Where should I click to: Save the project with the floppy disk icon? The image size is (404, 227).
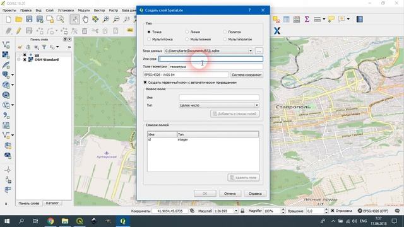[x=29, y=20]
